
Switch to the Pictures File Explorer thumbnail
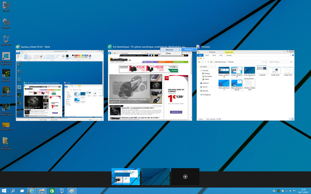coord(245,86)
